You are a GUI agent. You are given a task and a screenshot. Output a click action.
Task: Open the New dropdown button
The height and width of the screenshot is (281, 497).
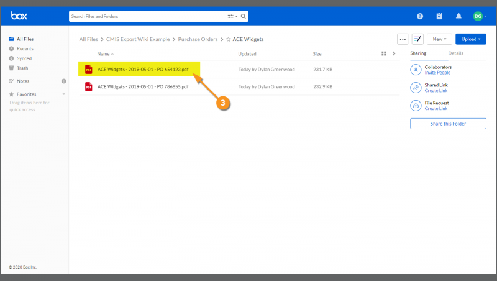[439, 39]
